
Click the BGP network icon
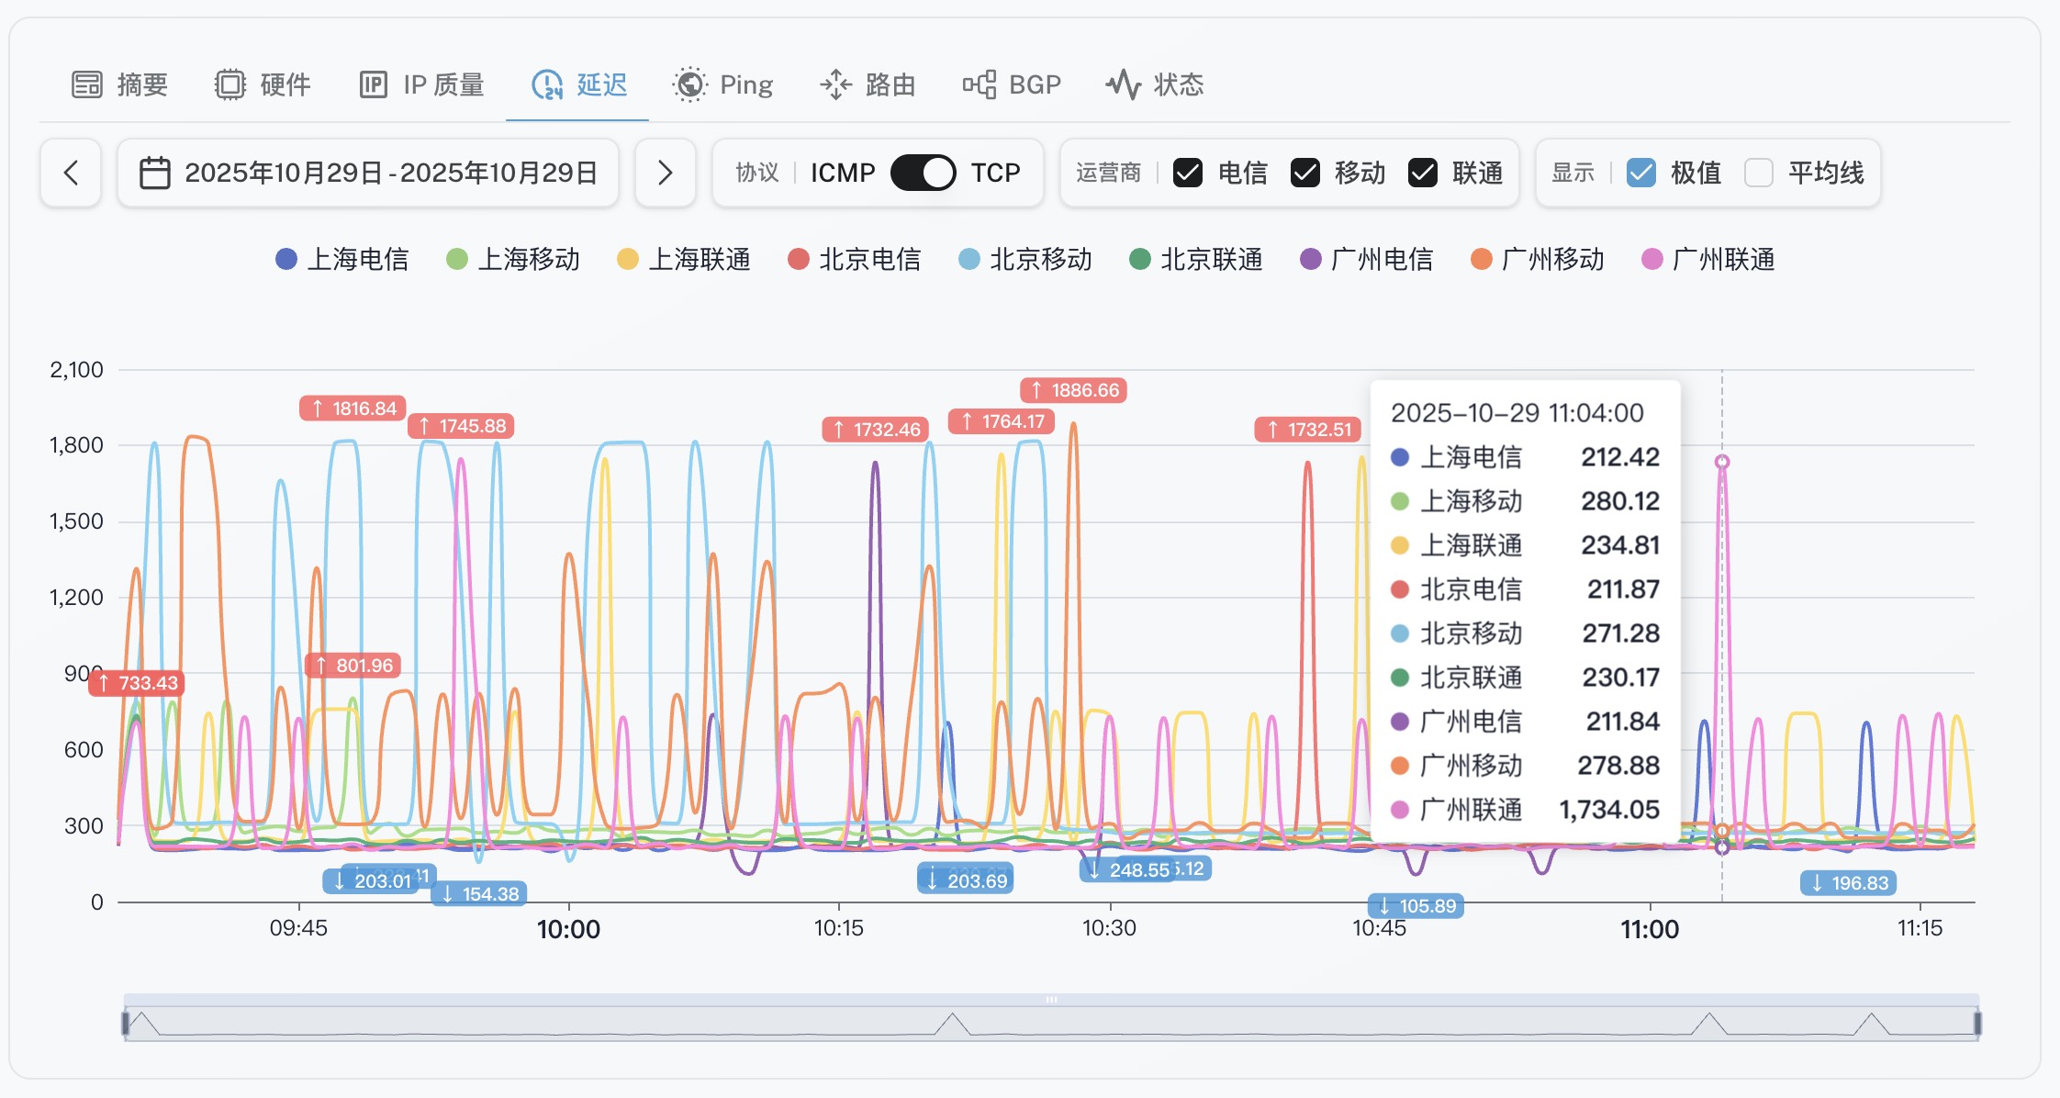click(x=980, y=84)
